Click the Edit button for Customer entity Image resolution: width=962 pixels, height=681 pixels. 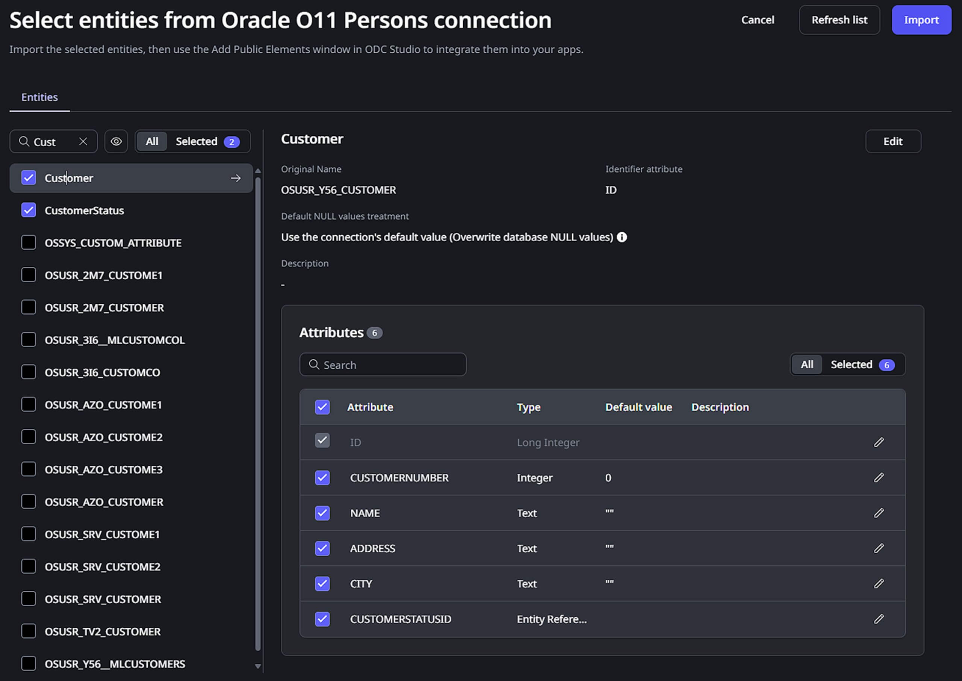pyautogui.click(x=893, y=141)
